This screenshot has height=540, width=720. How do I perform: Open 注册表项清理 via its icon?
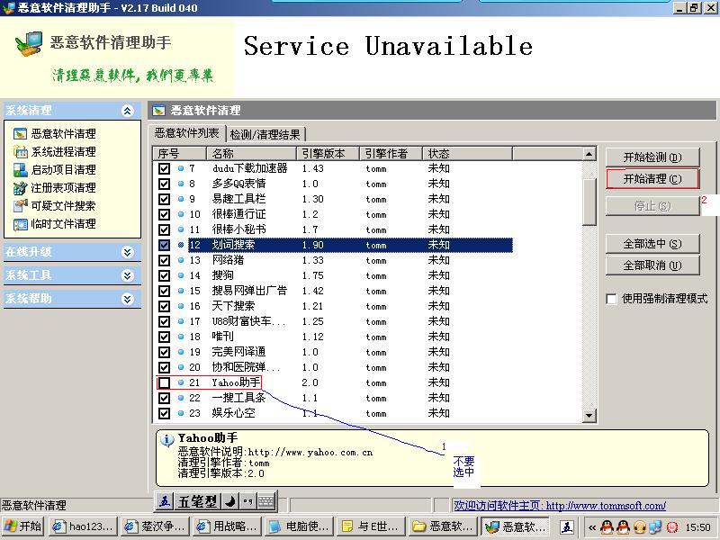(20, 188)
